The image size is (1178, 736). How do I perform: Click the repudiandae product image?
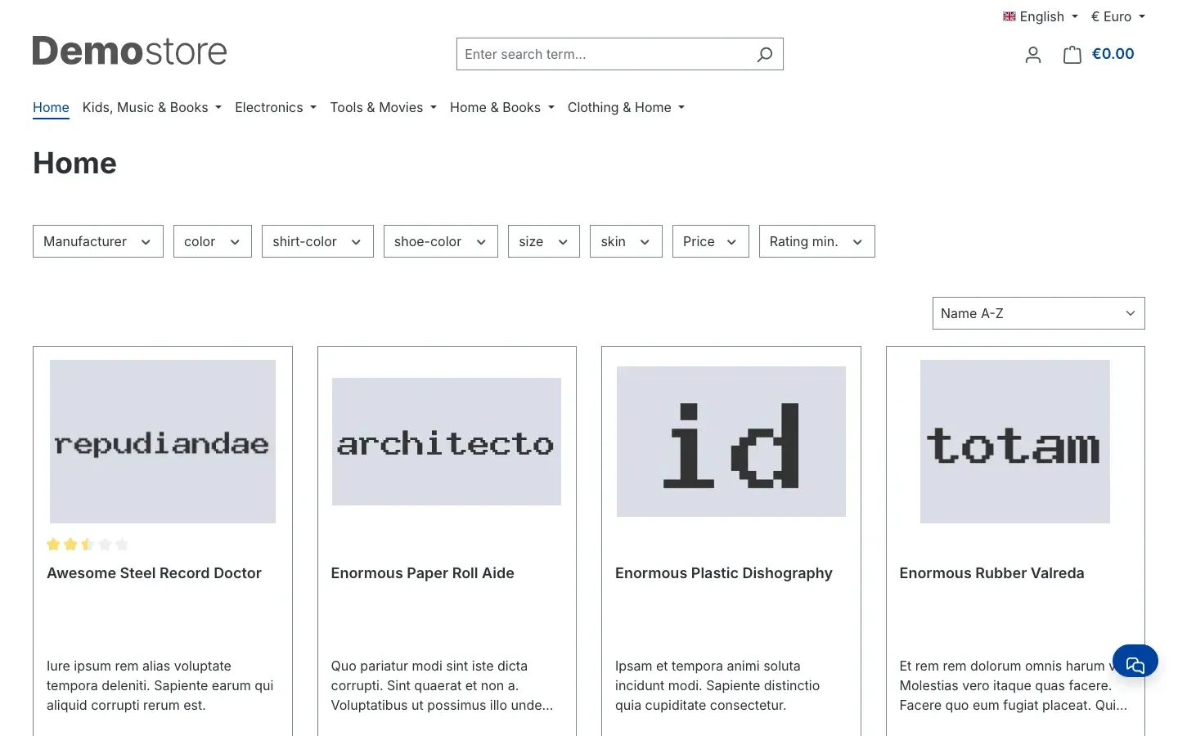(x=163, y=442)
